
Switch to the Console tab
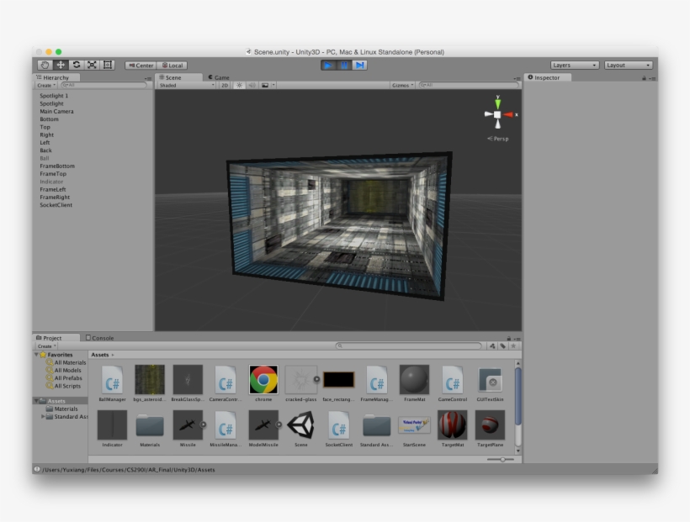tap(100, 338)
